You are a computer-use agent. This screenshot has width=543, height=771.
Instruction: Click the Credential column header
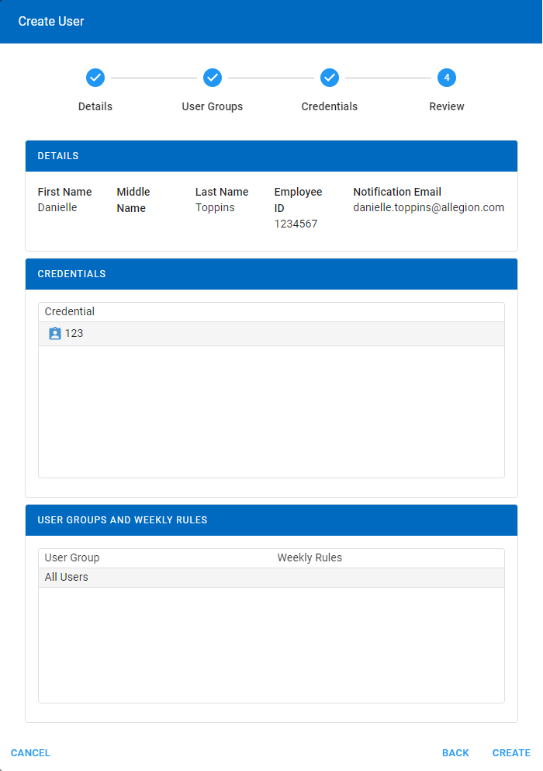(70, 312)
